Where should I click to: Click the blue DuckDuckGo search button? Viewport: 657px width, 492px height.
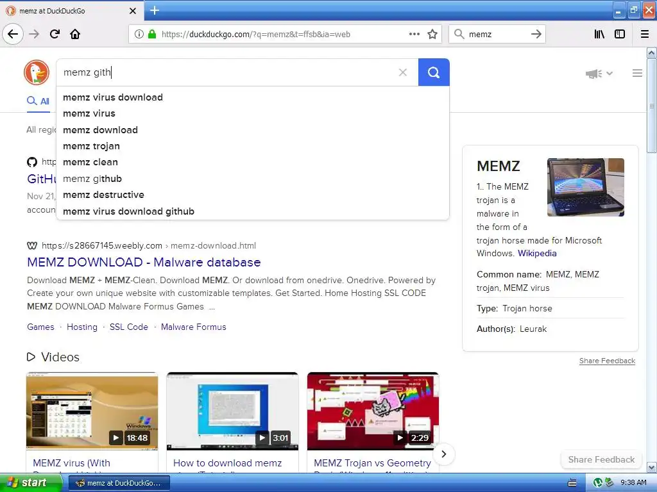[x=434, y=72]
